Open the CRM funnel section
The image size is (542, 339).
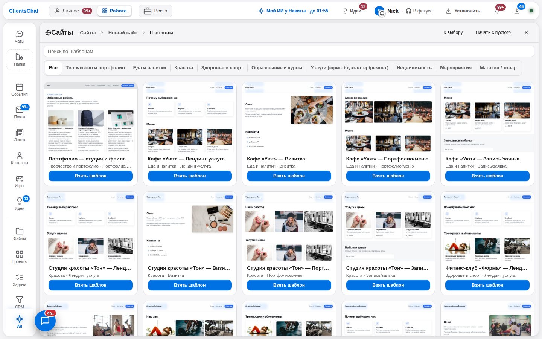click(20, 302)
